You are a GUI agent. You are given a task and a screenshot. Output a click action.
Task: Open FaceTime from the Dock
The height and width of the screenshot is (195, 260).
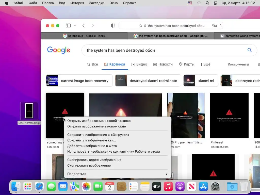[x=98, y=187]
